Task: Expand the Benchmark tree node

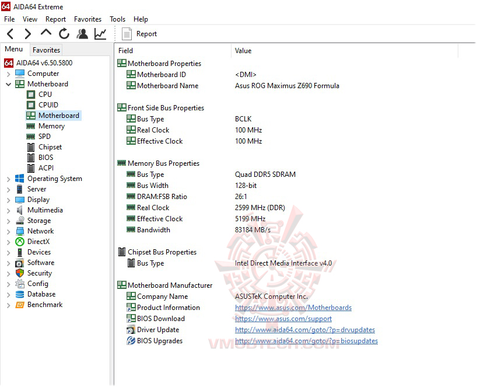Action: [x=9, y=305]
